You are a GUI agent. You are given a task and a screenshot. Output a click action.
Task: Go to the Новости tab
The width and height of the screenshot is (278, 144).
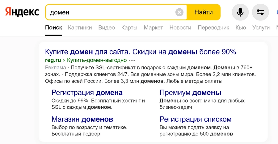click(x=180, y=28)
